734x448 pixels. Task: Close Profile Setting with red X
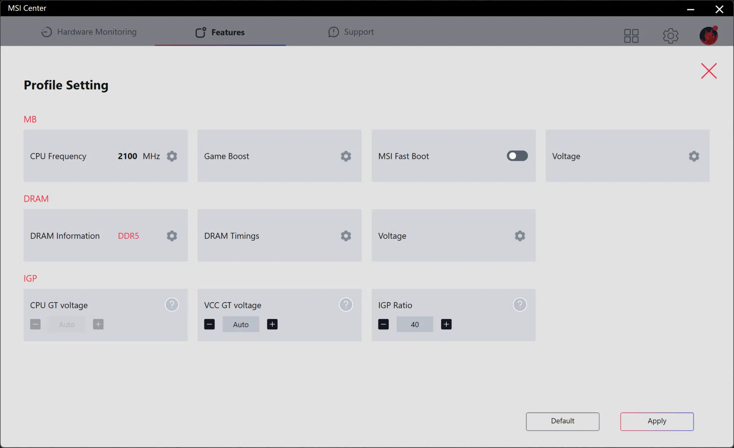click(709, 71)
